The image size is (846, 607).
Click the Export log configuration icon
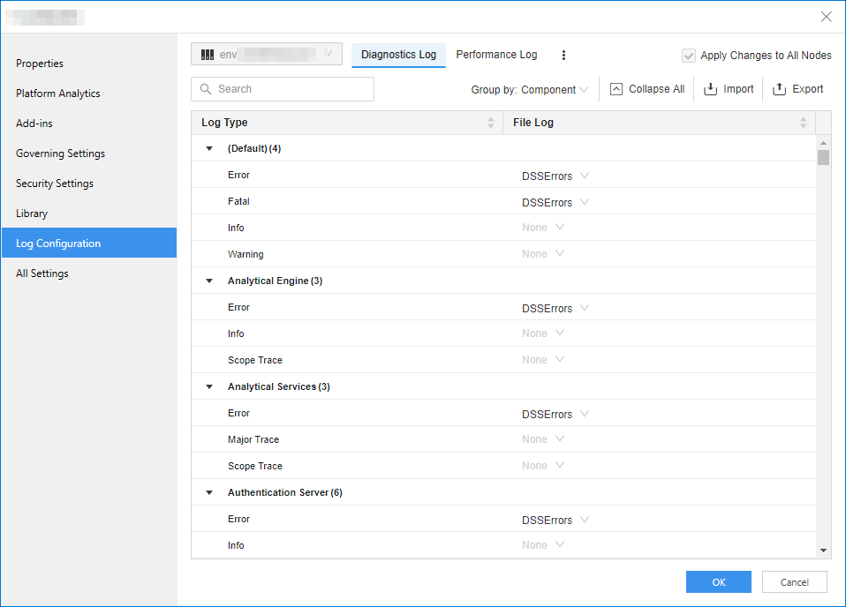click(779, 89)
